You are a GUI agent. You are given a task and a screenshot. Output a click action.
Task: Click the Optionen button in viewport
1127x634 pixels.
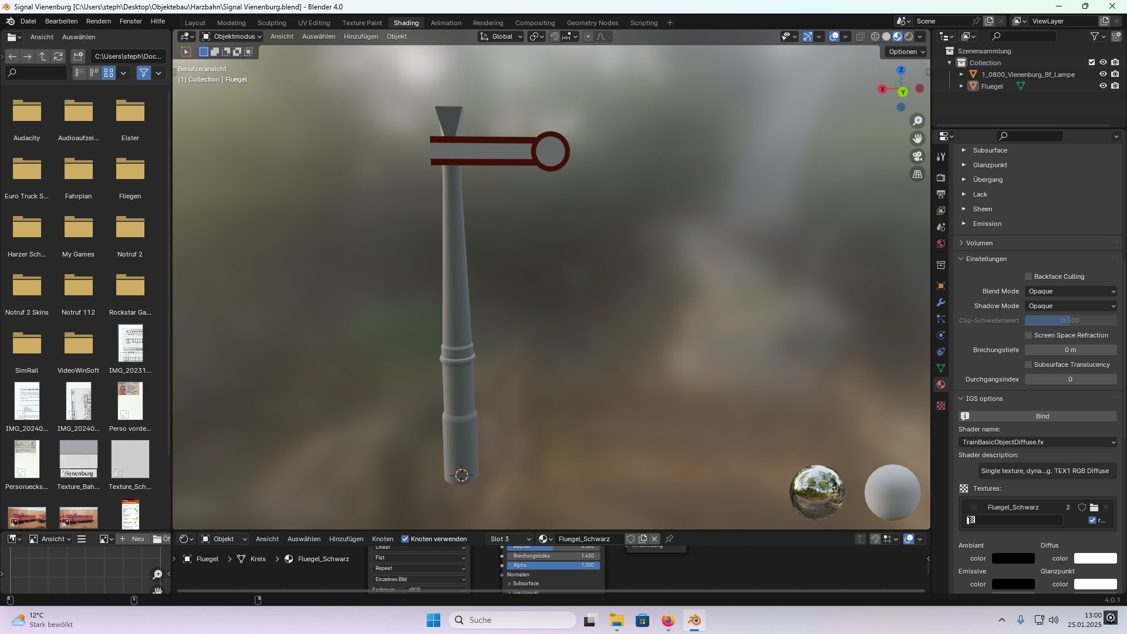[x=906, y=52]
